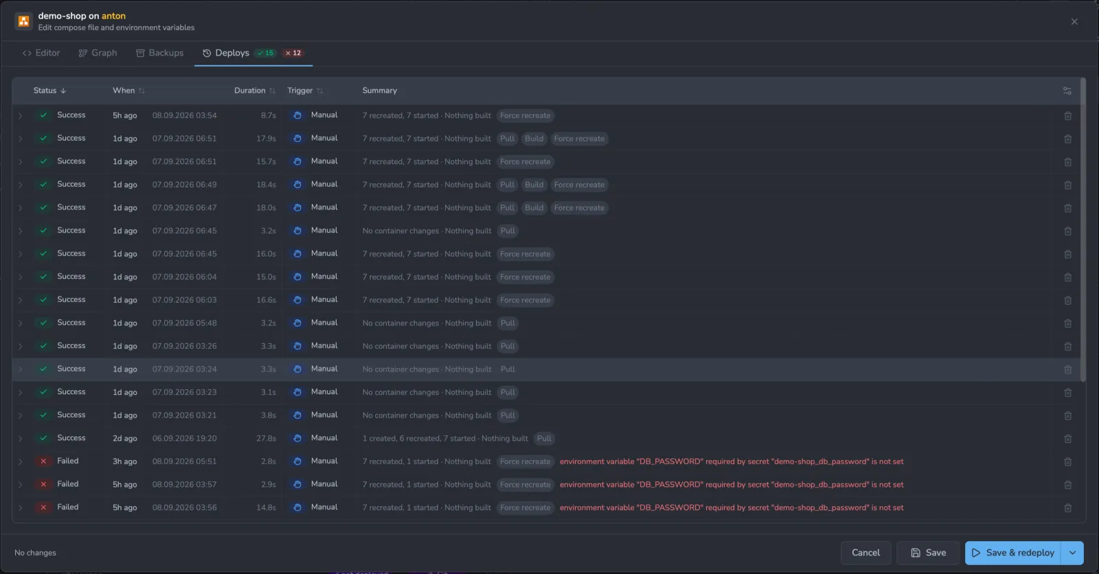1099x574 pixels.
Task: Trash the 07.09.2026 05:48 deploy
Action: pyautogui.click(x=1067, y=323)
